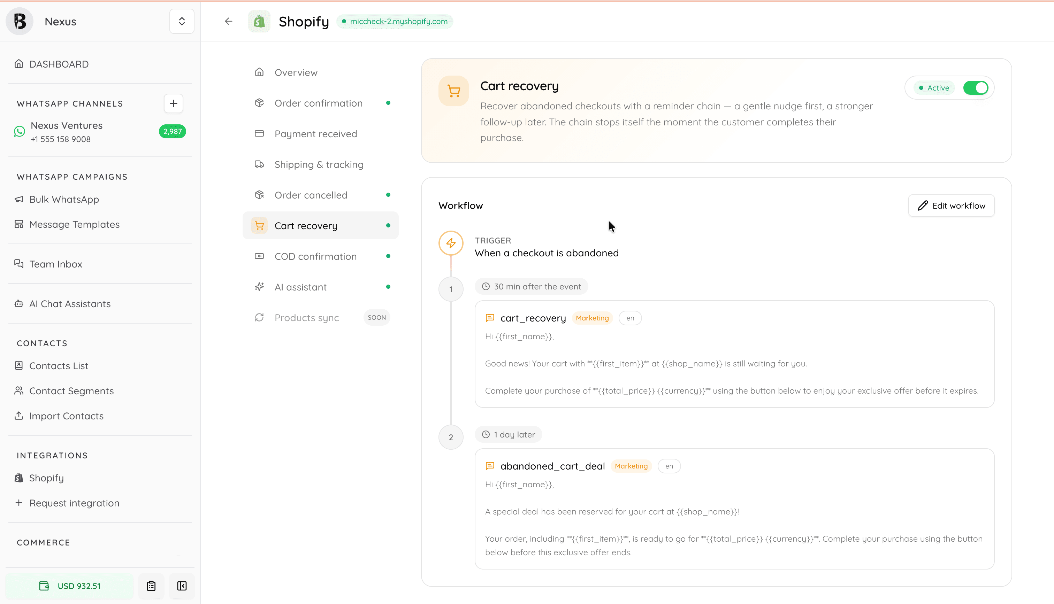The height and width of the screenshot is (604, 1054).
Task: Switch to the Order cancelled tab
Action: point(320,195)
